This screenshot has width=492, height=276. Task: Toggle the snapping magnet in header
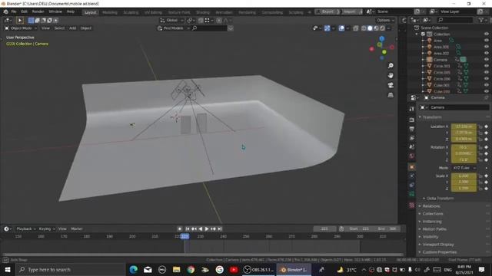[201, 21]
